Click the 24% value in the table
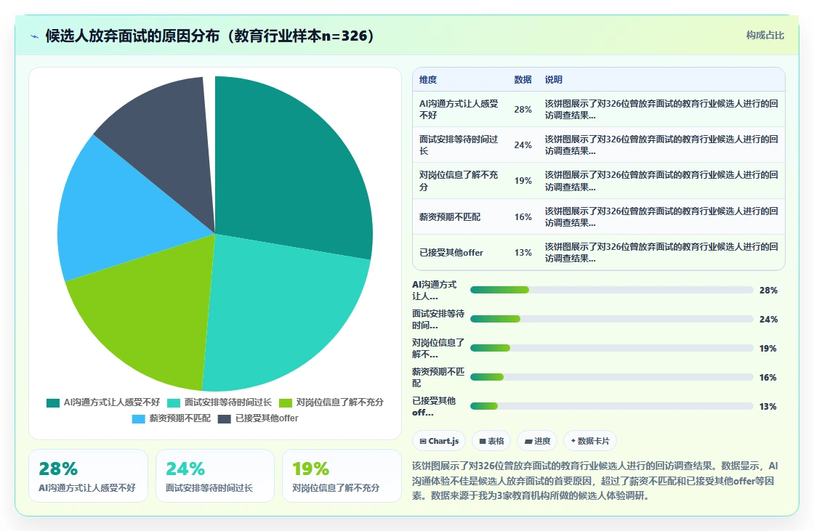Screen dimensions: 814x531 pyautogui.click(x=523, y=145)
